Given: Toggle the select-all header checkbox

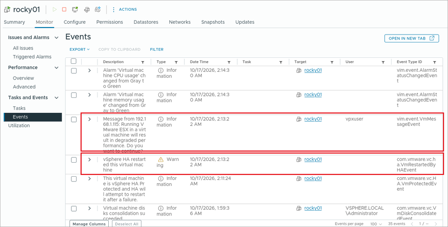Looking at the screenshot, I should click(74, 61).
